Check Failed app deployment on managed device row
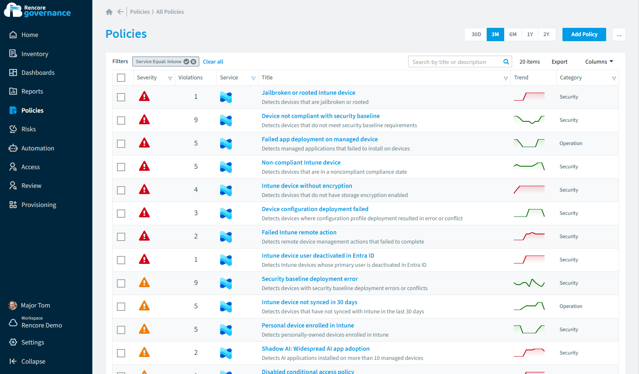Image resolution: width=639 pixels, height=374 pixels. click(x=121, y=144)
